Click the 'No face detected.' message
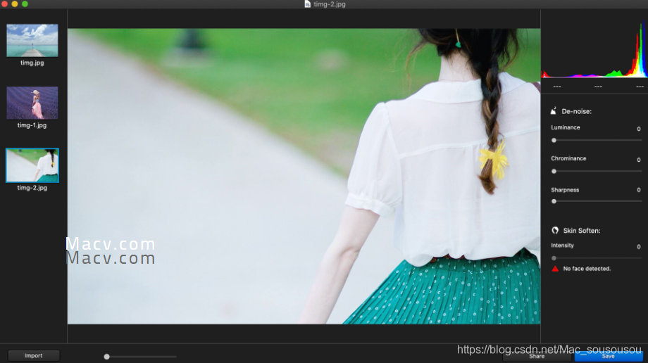Screen dimensions: 648x363 (x=587, y=269)
